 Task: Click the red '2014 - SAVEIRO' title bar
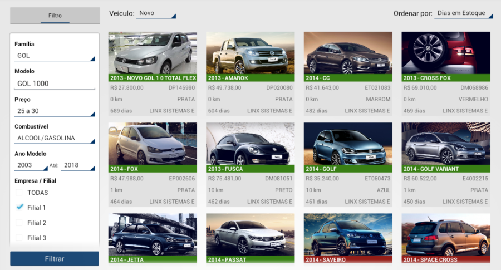[348, 260]
